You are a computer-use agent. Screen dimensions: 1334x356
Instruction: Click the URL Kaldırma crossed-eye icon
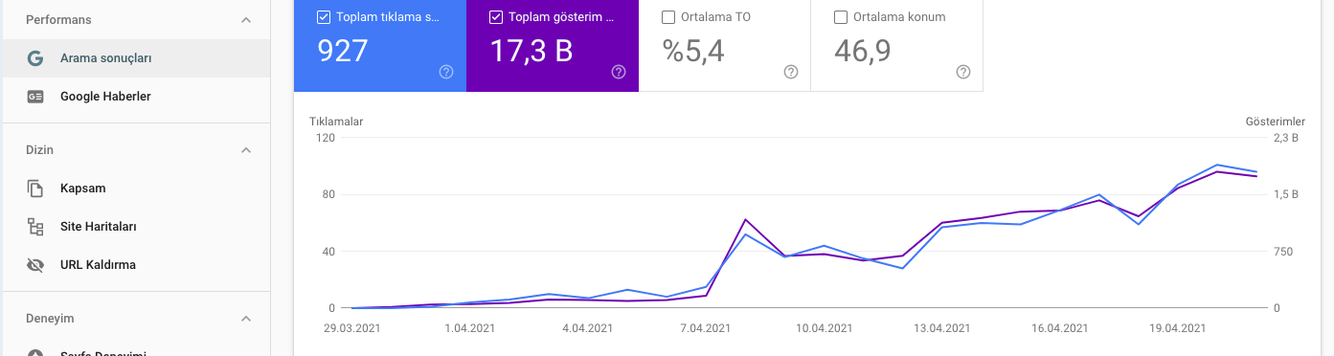(x=35, y=265)
